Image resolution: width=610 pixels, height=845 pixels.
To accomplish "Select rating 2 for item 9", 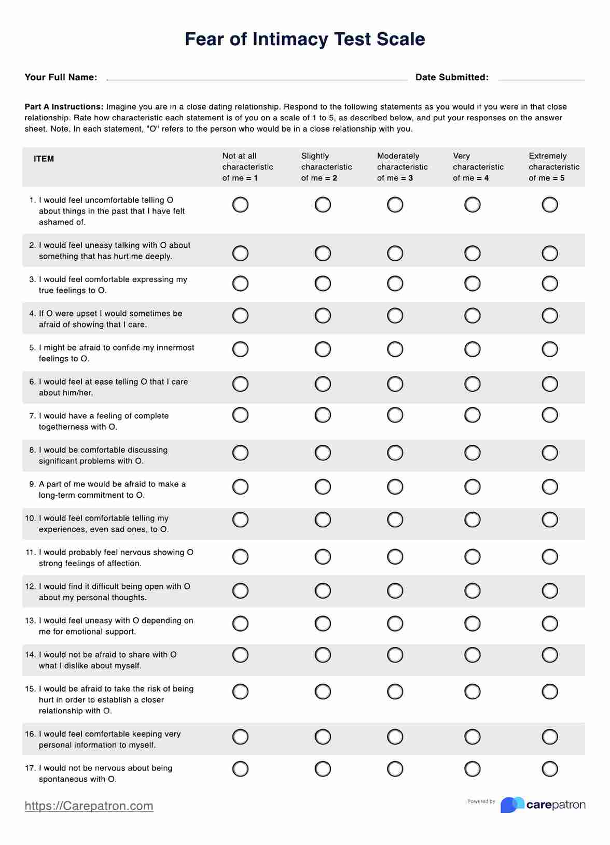I will click(x=323, y=487).
